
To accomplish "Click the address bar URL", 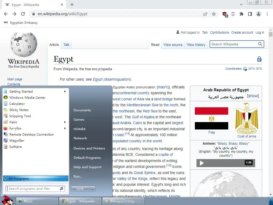I will point(62,14).
